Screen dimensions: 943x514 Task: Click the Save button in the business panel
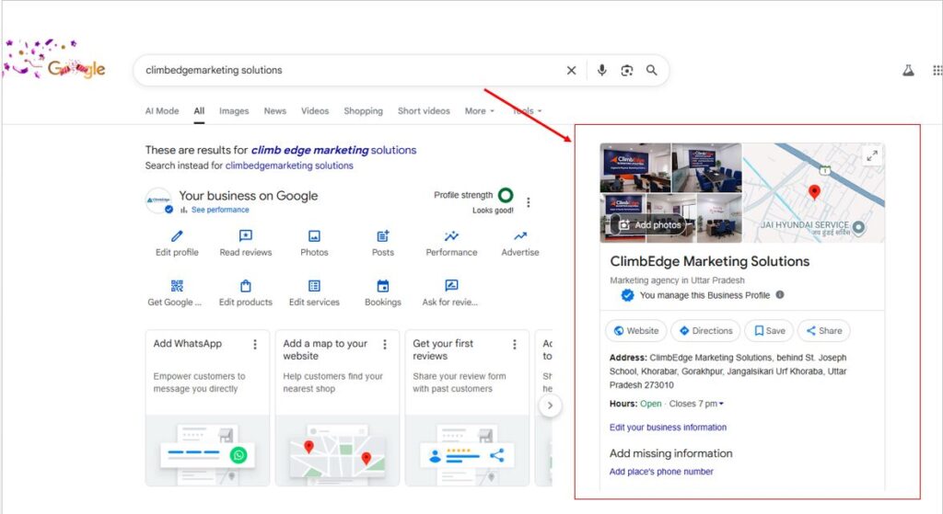click(x=770, y=331)
